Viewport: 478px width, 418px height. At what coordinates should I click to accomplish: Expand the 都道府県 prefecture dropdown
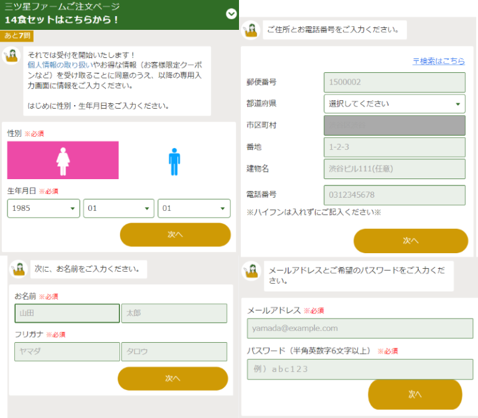pos(394,104)
